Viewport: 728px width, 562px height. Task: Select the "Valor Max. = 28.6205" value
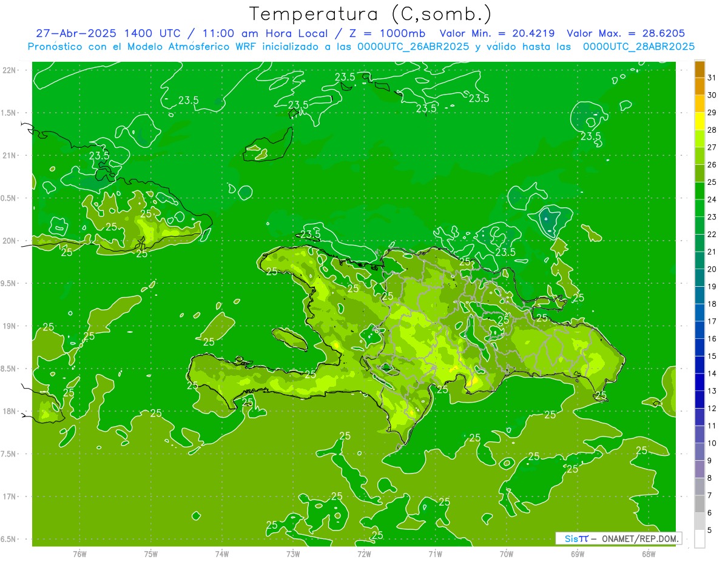pos(626,33)
